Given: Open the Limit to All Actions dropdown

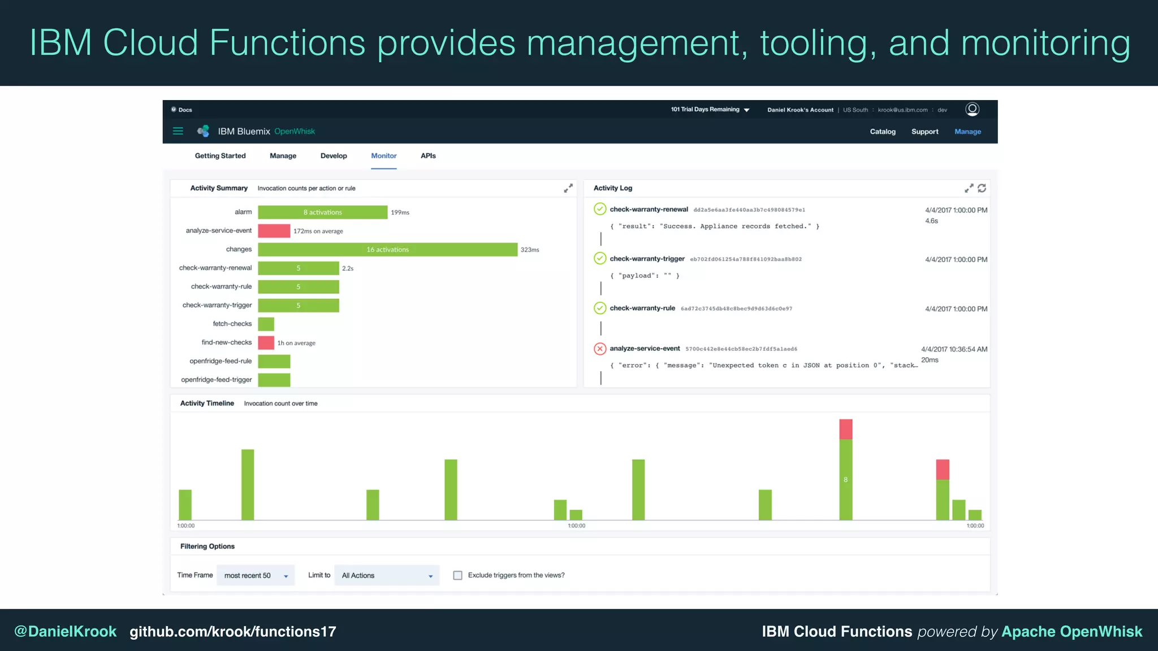Looking at the screenshot, I should click(387, 575).
